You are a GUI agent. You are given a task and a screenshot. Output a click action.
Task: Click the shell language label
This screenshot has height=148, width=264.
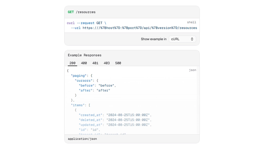(x=191, y=22)
